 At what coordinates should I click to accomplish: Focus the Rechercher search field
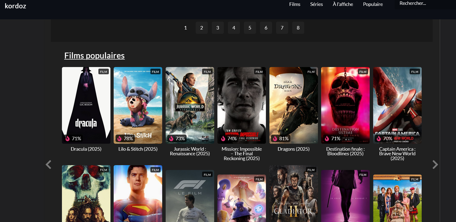pos(425,3)
